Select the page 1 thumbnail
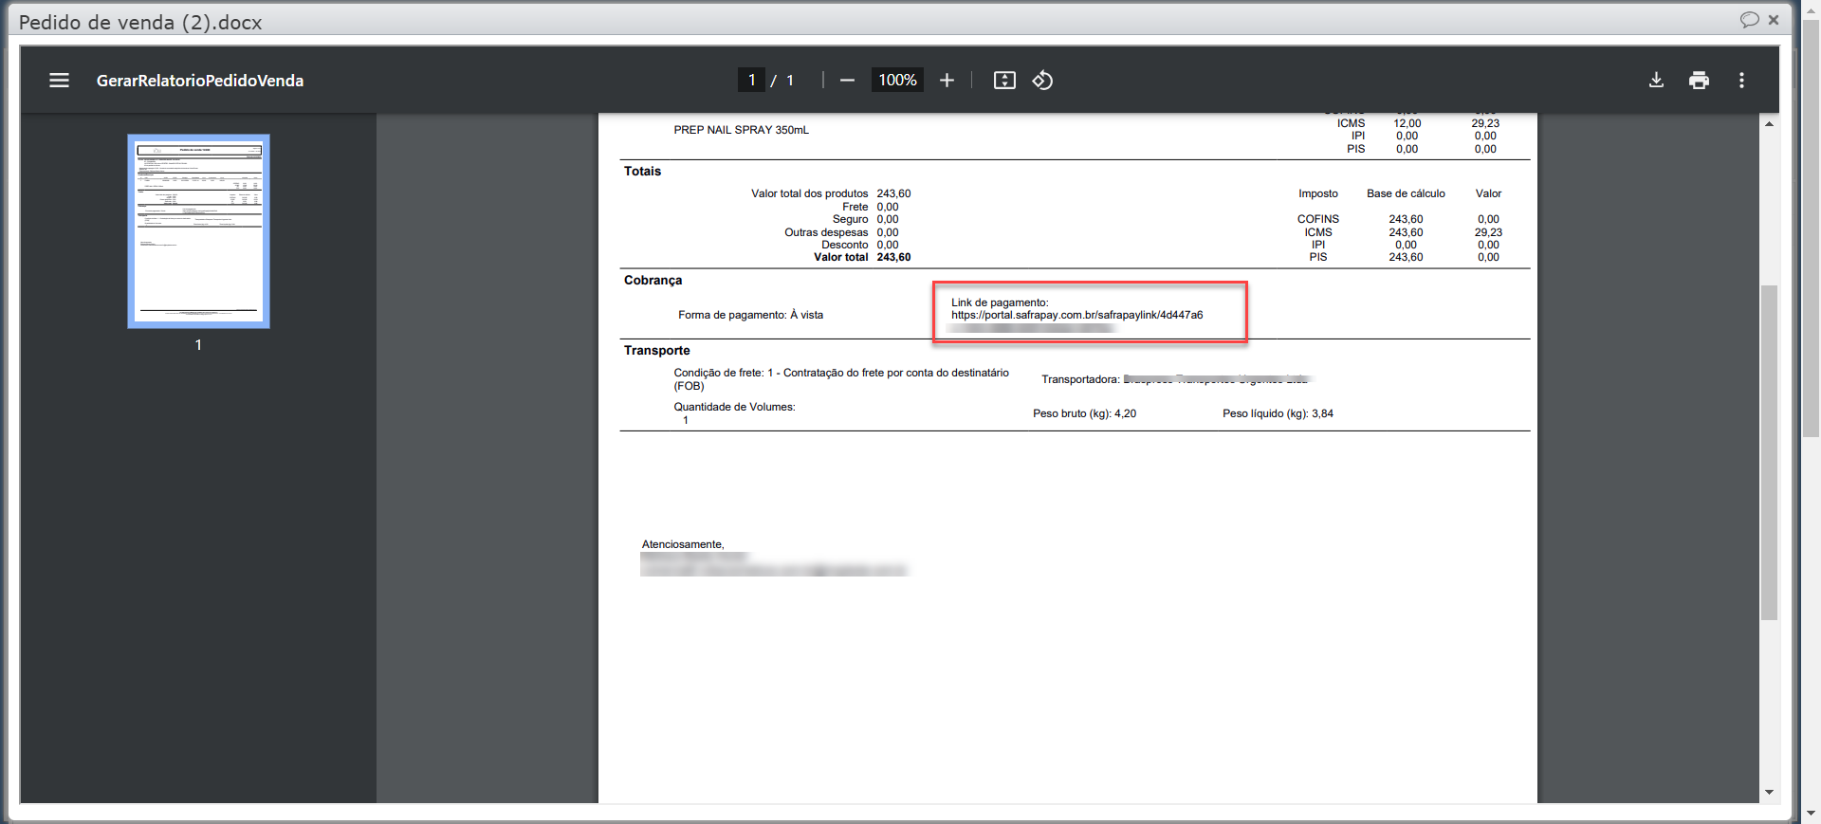 pyautogui.click(x=199, y=231)
